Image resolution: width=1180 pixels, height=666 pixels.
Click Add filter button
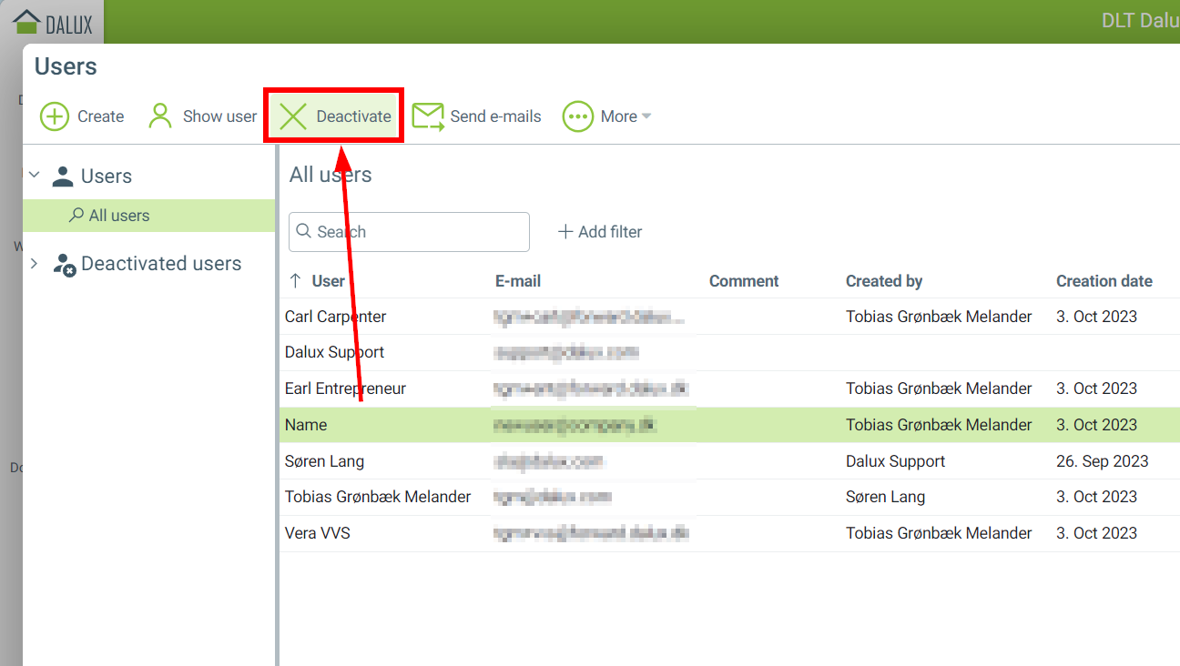(600, 232)
